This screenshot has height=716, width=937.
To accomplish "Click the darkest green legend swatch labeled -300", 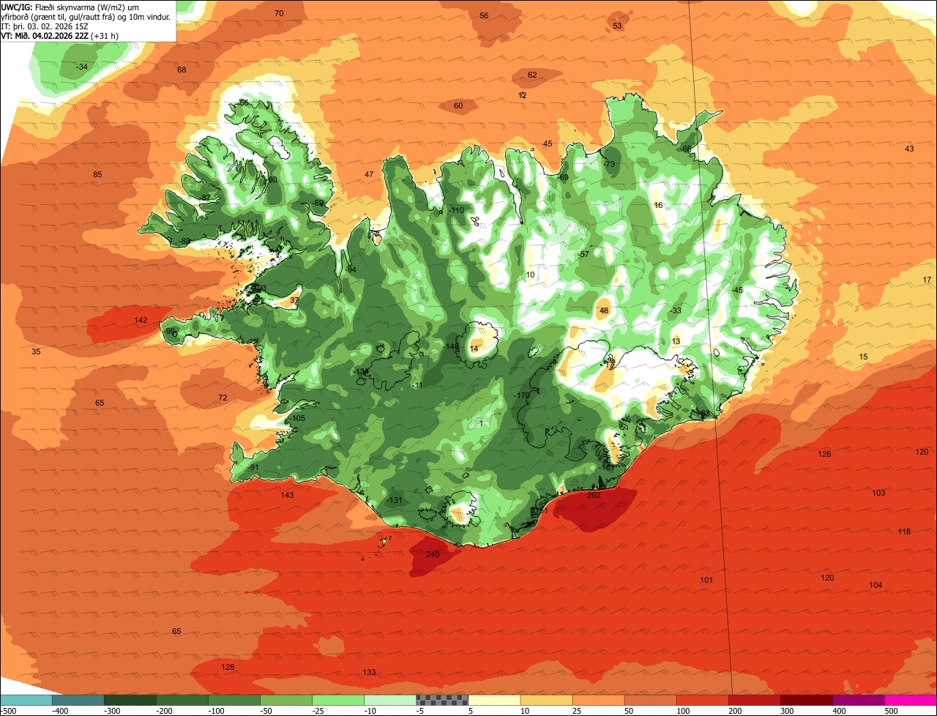I will coord(130,700).
